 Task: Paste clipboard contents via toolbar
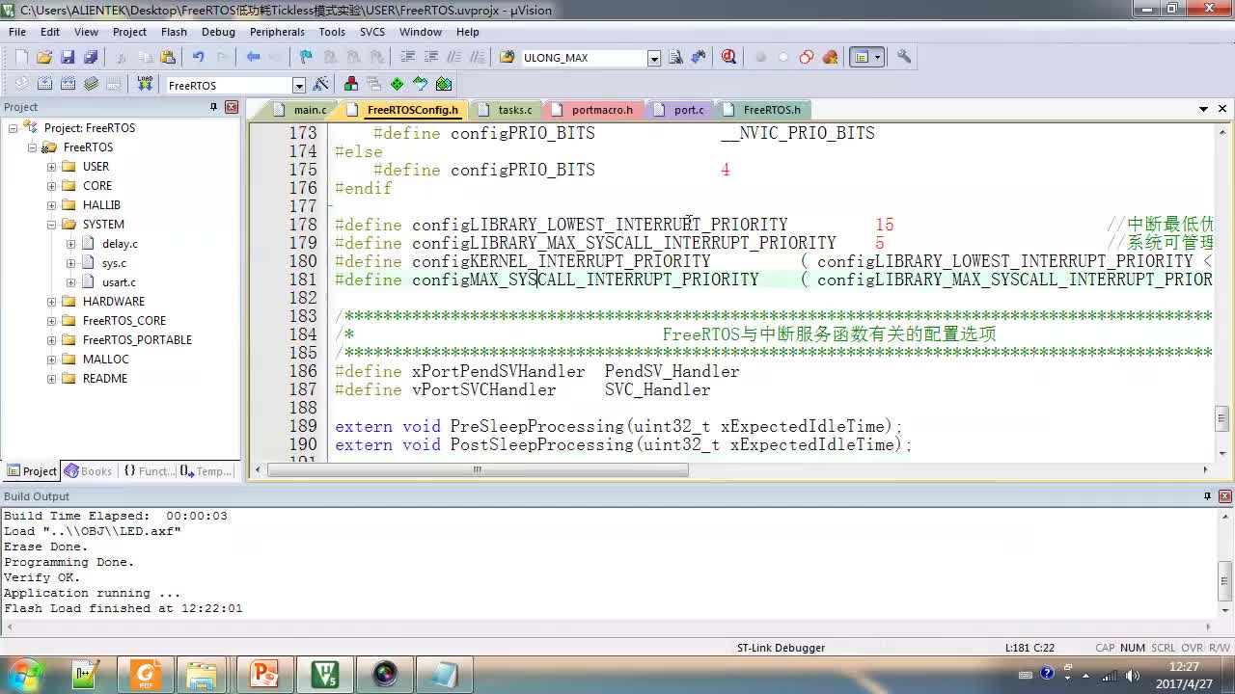(168, 57)
